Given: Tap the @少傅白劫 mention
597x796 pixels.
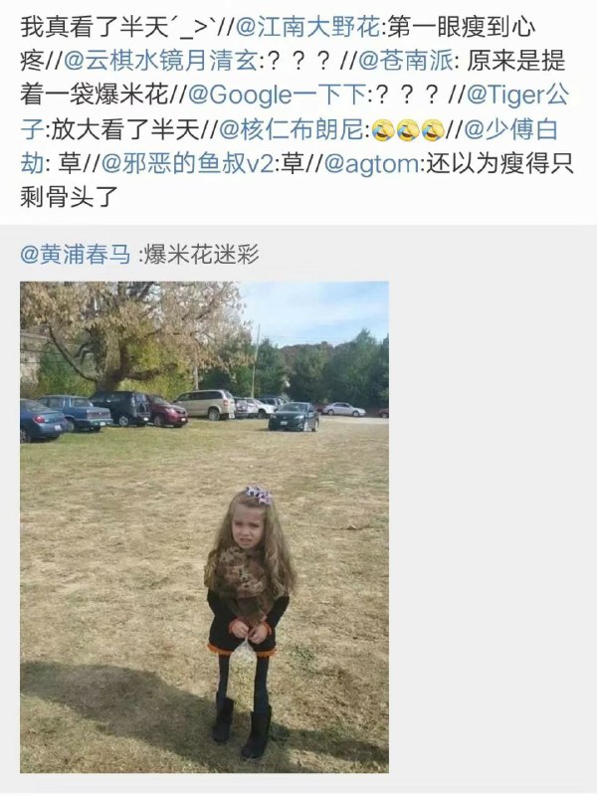Looking at the screenshot, I should click(510, 129).
